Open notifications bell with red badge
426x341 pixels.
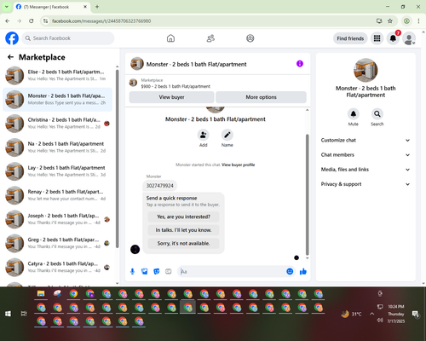pyautogui.click(x=393, y=38)
